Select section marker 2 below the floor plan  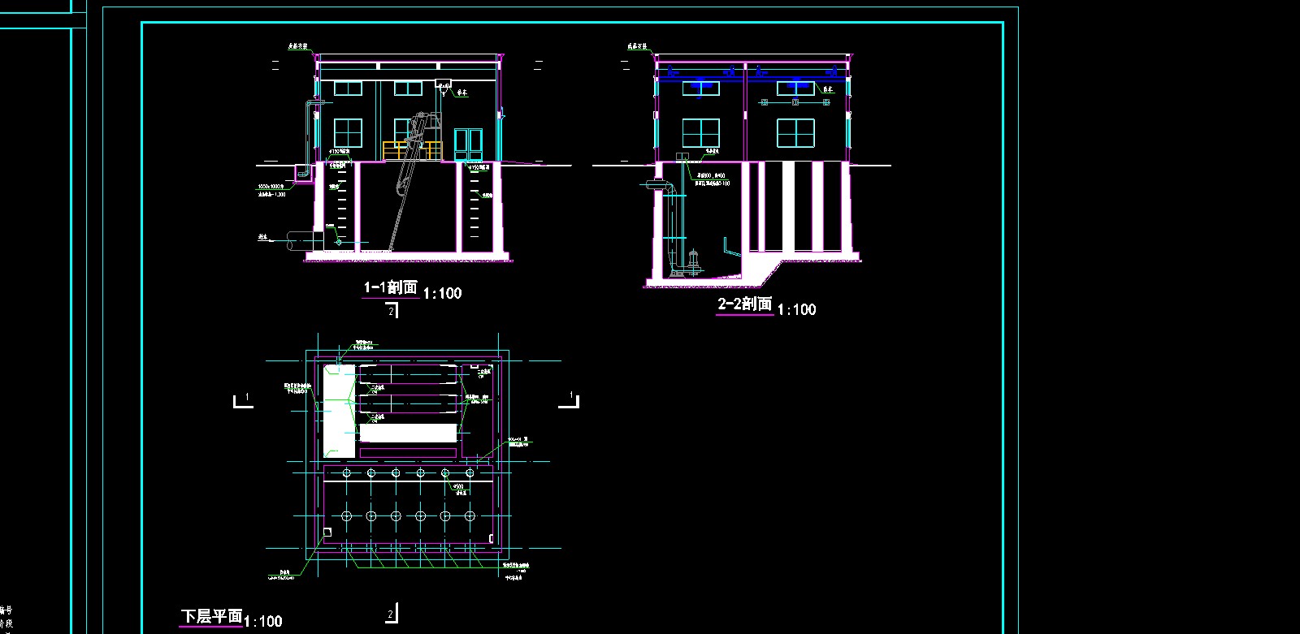[392, 614]
